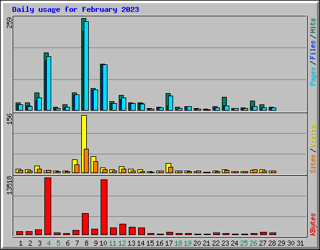This screenshot has height=250, width=320.
Task: Click day label 14 on the axis
Action: pyautogui.click(x=141, y=243)
